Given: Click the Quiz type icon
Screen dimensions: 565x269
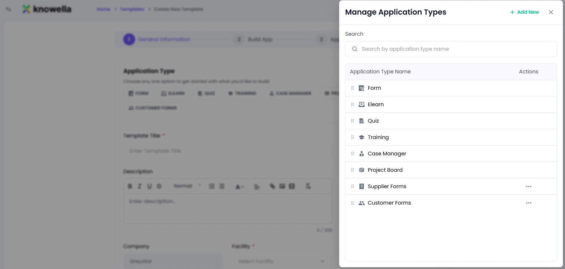Looking at the screenshot, I should (362, 121).
